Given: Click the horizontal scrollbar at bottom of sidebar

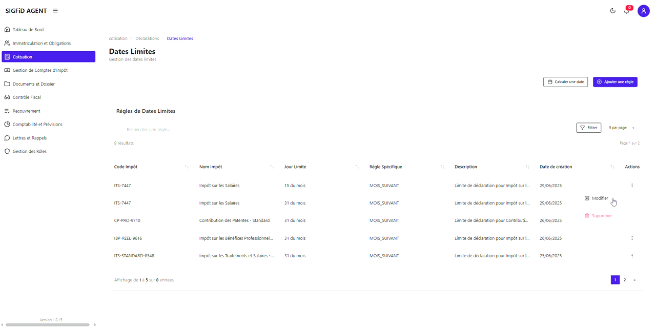Looking at the screenshot, I should tap(48, 324).
